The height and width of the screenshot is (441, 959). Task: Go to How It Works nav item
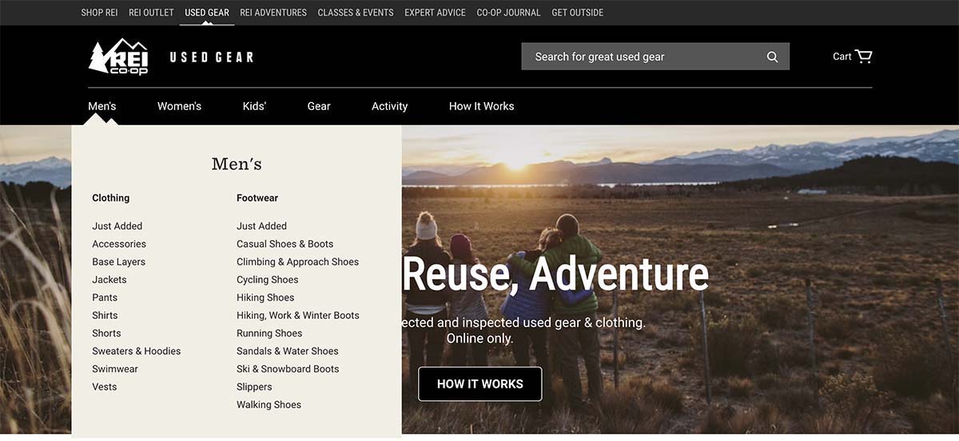[x=481, y=106]
